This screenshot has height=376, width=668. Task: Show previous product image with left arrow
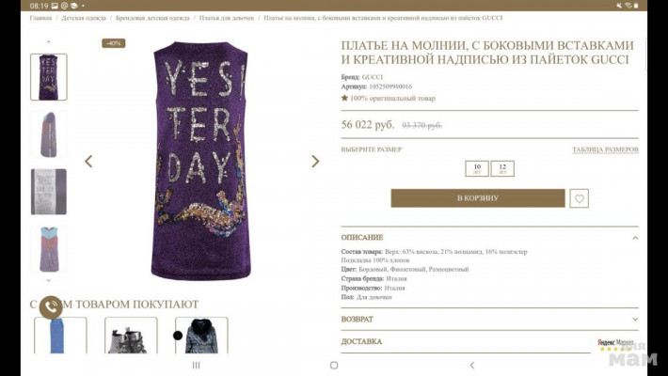click(x=88, y=162)
